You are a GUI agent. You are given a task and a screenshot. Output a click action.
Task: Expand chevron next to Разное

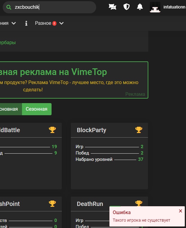pyautogui.click(x=61, y=23)
